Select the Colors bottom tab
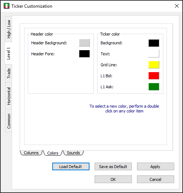Image resolution: width=183 pixels, height=193 pixels. 53,153
